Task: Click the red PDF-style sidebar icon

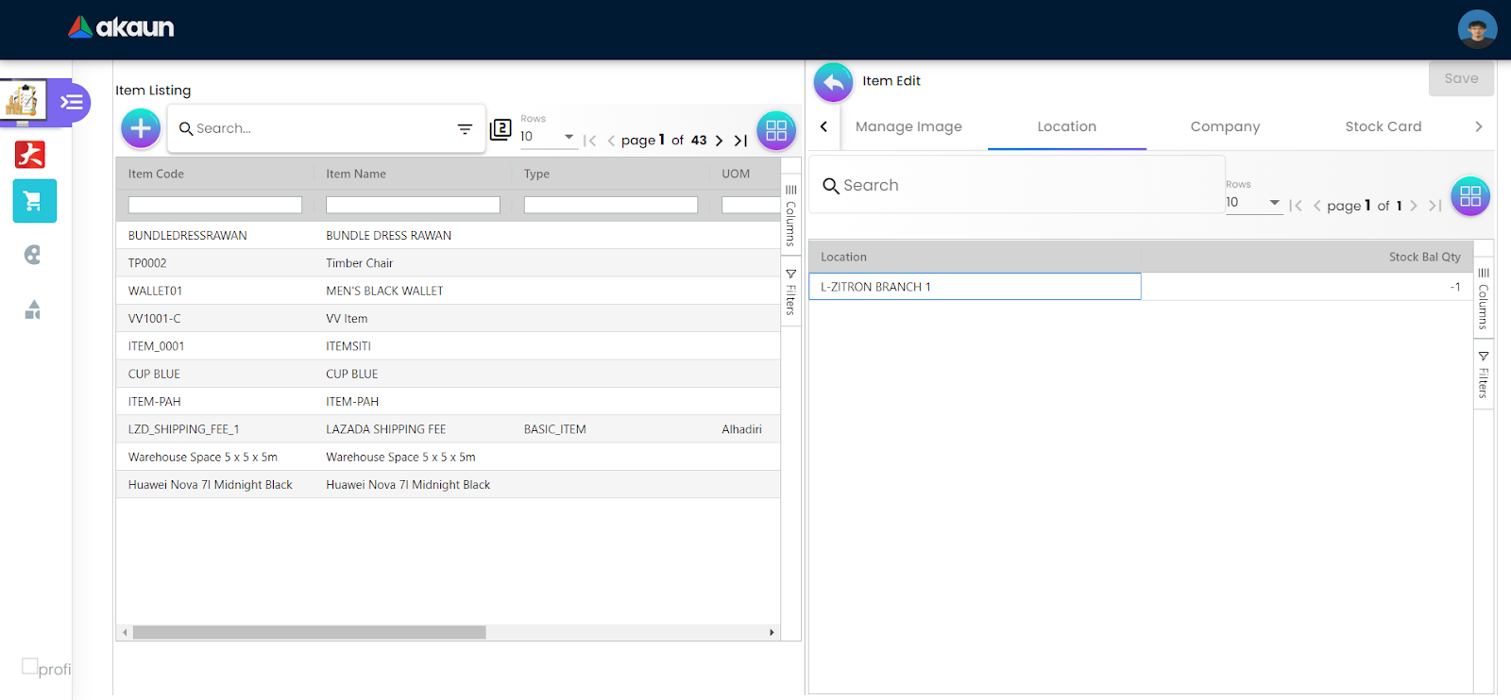Action: 30,154
